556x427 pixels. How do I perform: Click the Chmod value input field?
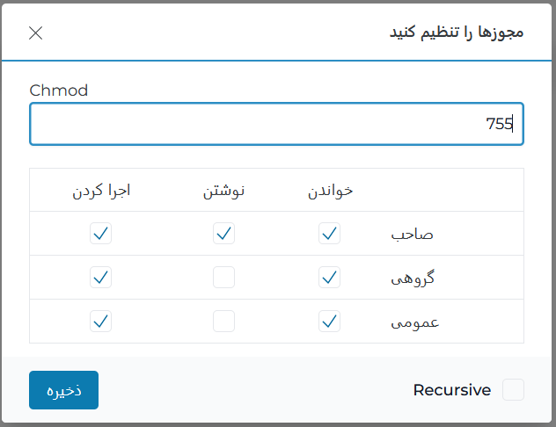click(276, 124)
